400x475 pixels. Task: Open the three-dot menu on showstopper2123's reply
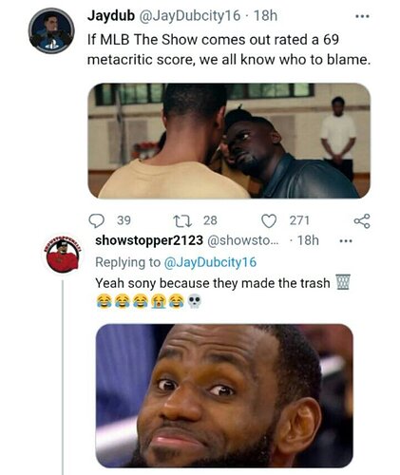[346, 241]
